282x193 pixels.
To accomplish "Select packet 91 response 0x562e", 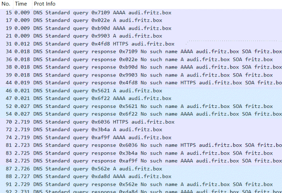I will pyautogui.click(x=141, y=185).
